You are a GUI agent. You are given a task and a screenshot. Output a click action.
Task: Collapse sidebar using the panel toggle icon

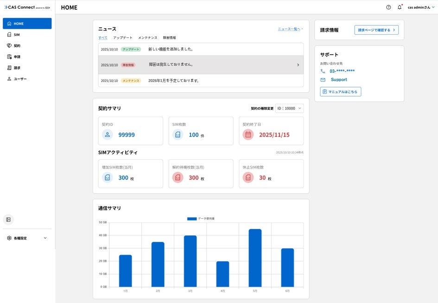(x=8, y=219)
